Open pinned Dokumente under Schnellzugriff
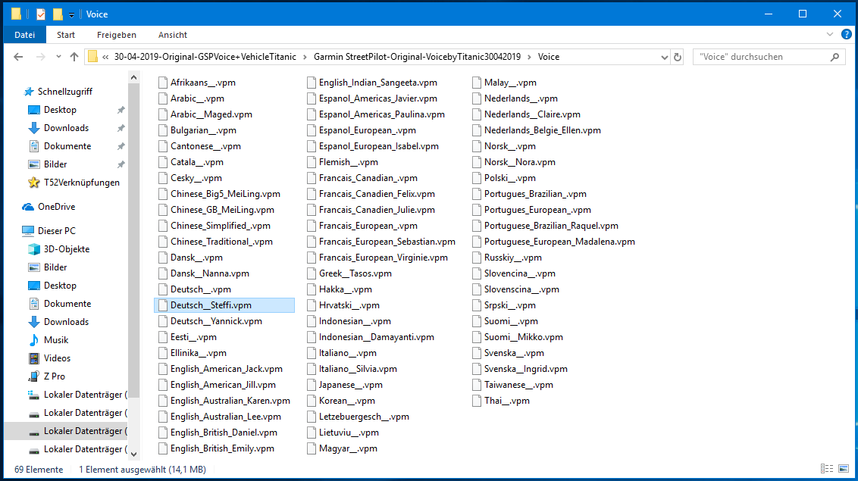 tap(67, 146)
